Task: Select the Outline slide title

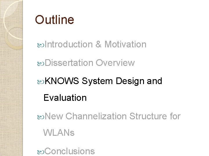Action: pos(54,20)
